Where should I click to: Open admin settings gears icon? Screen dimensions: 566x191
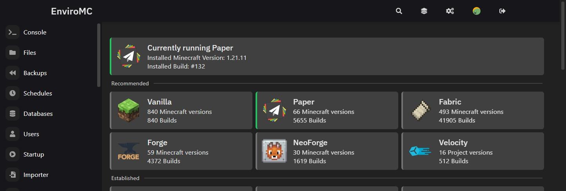(x=450, y=11)
